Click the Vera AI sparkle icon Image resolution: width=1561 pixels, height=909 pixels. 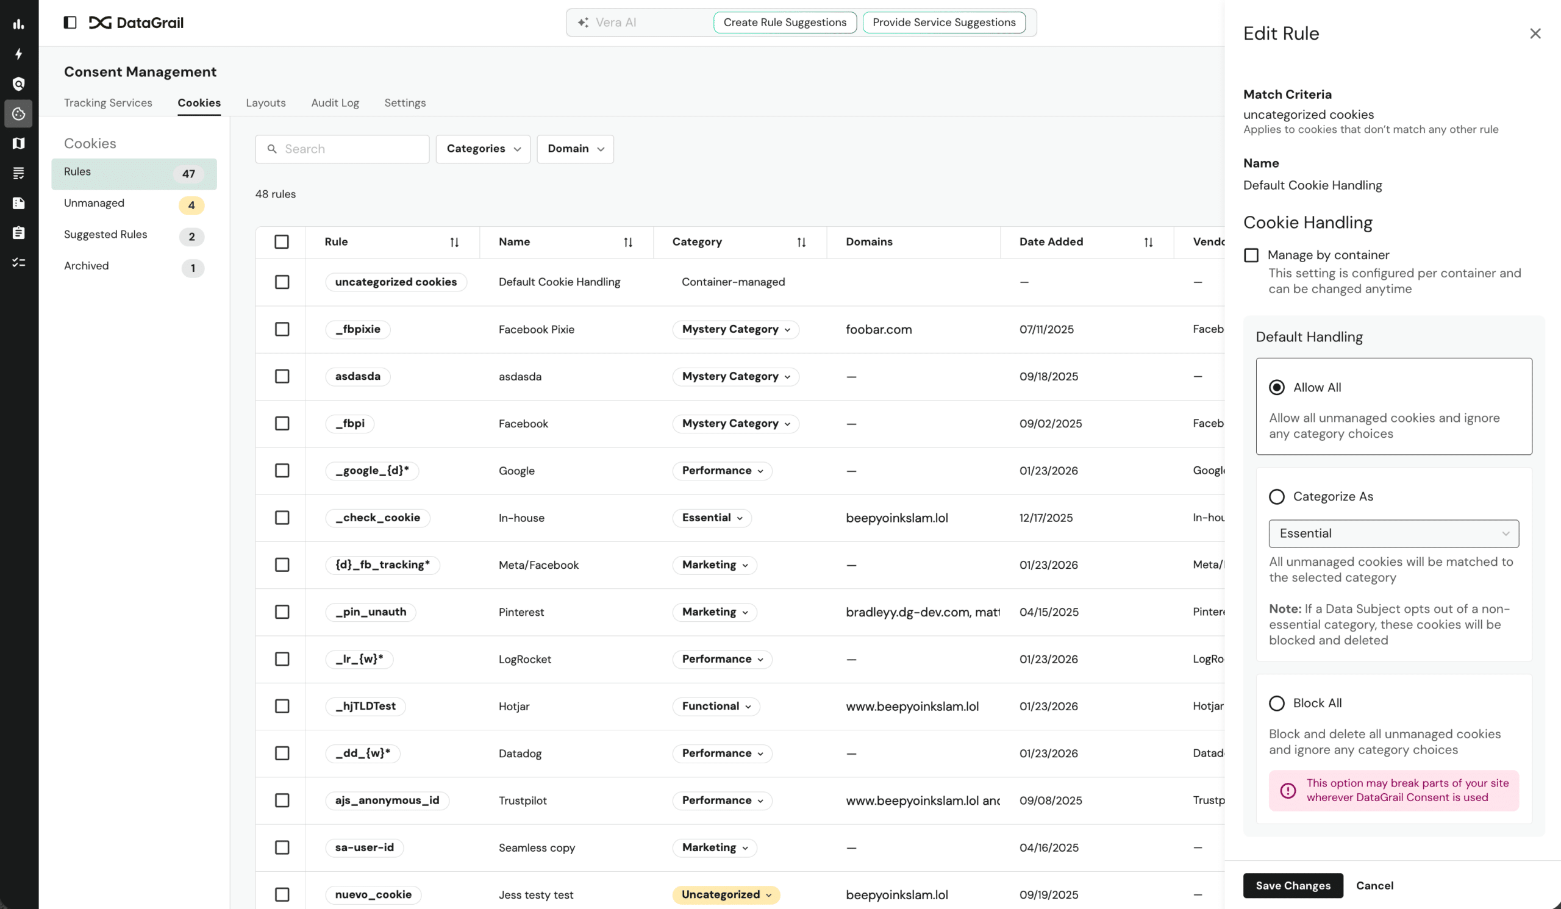click(582, 23)
